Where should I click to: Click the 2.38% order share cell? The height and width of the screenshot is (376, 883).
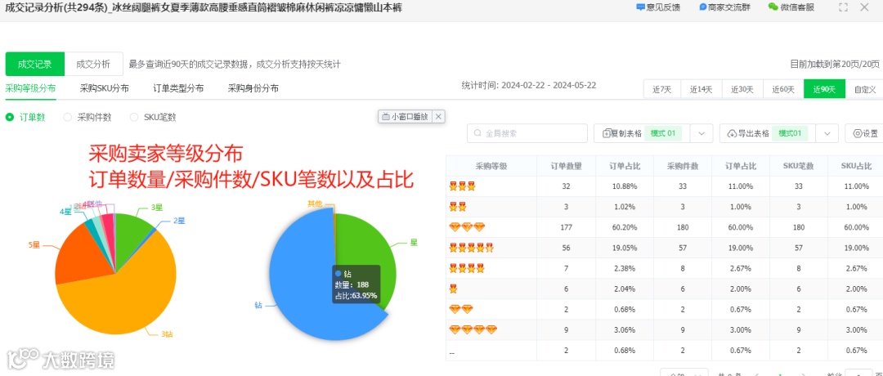click(624, 268)
